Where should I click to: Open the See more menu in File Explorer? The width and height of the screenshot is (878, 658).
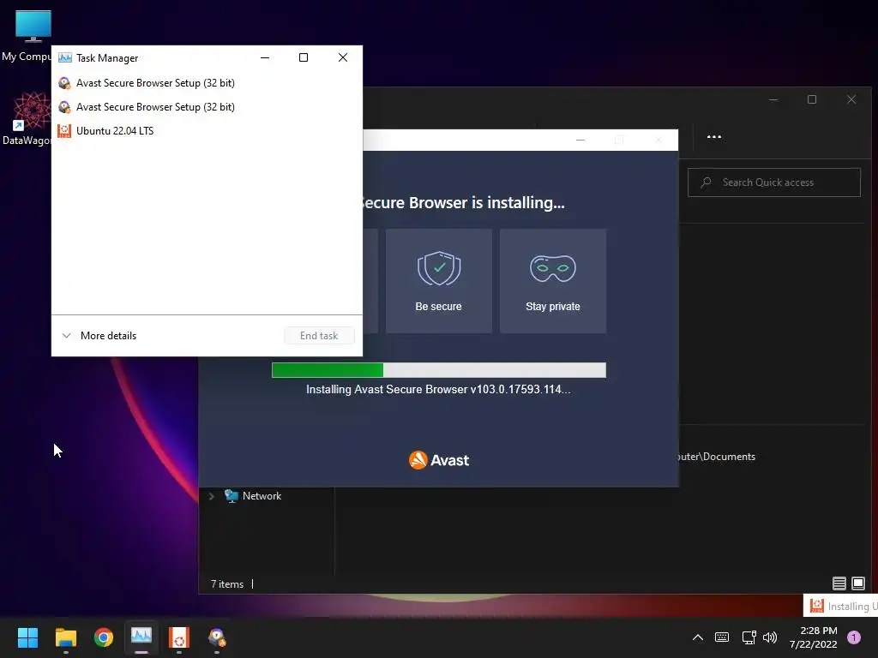click(x=714, y=136)
